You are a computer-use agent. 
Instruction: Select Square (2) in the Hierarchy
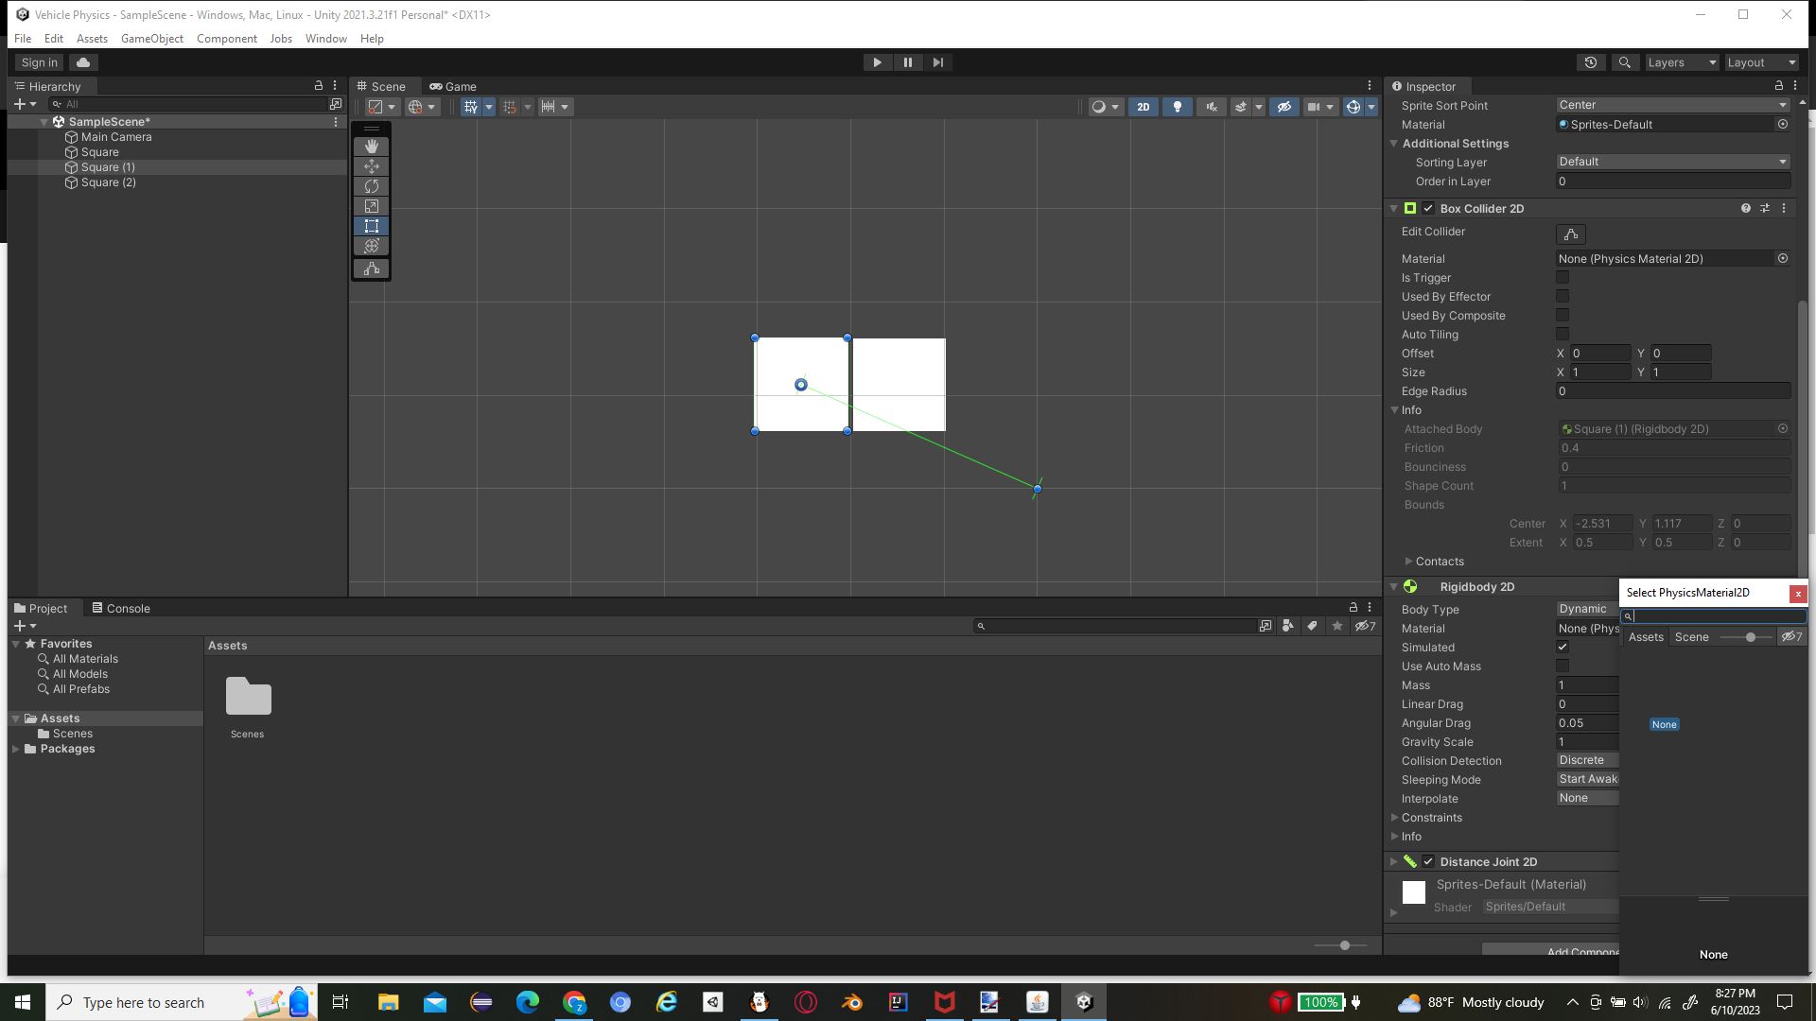pyautogui.click(x=109, y=182)
